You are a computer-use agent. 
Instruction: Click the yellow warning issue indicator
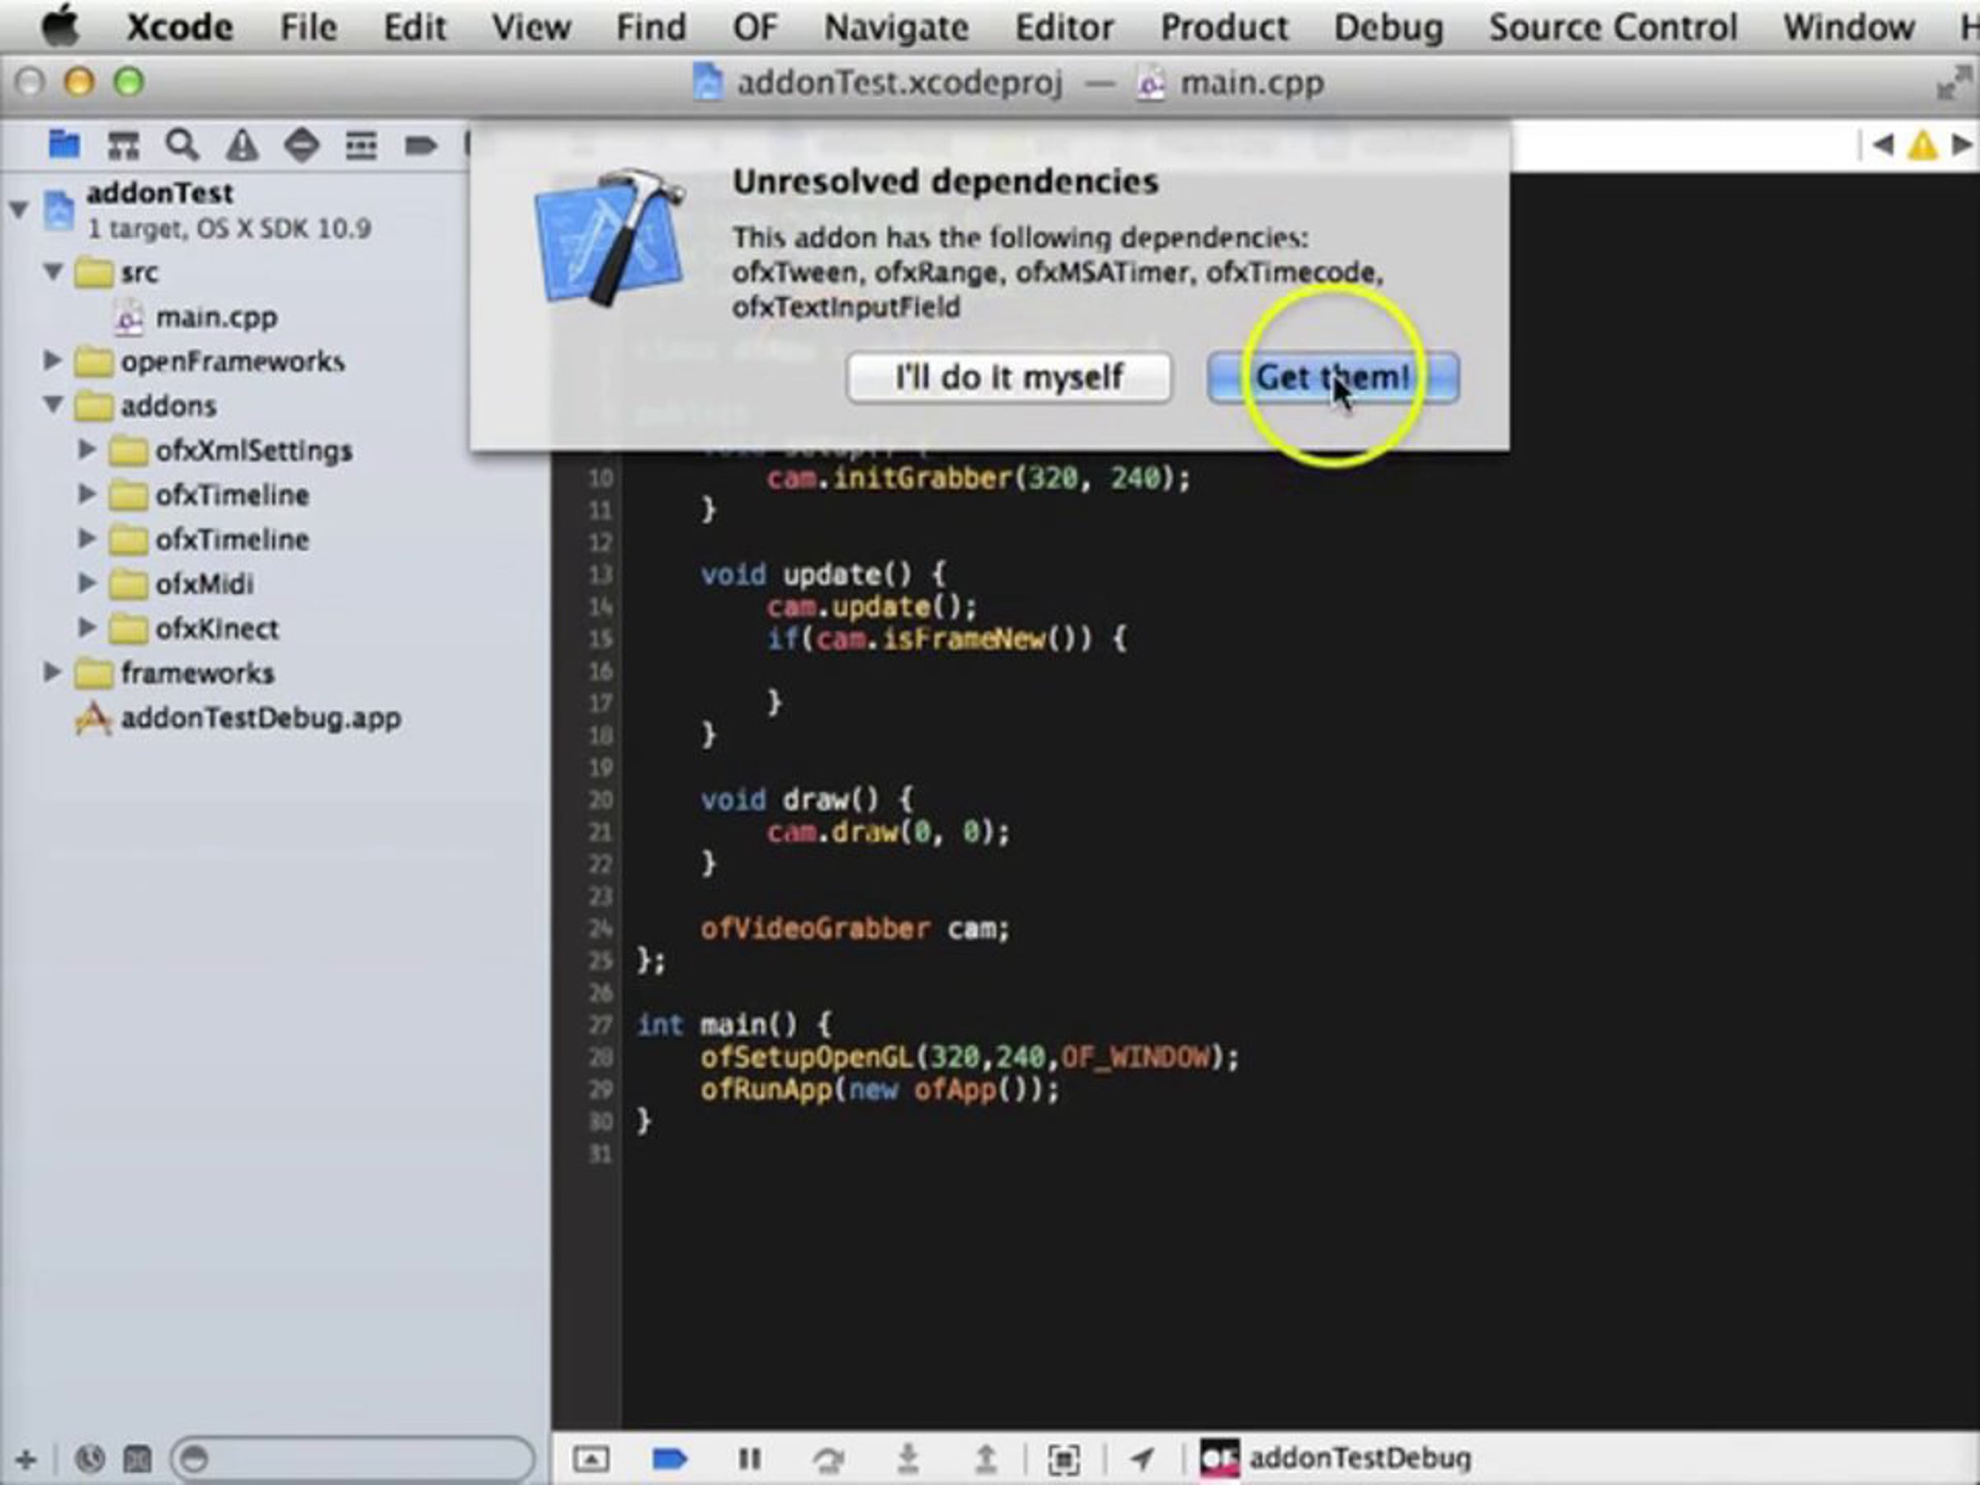[x=1923, y=145]
